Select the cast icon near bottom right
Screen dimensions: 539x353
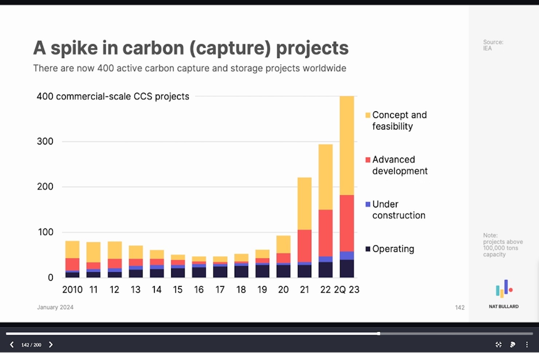[x=512, y=345]
